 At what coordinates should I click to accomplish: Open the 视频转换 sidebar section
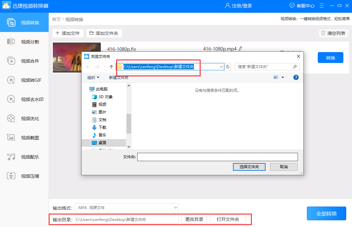(x=24, y=22)
